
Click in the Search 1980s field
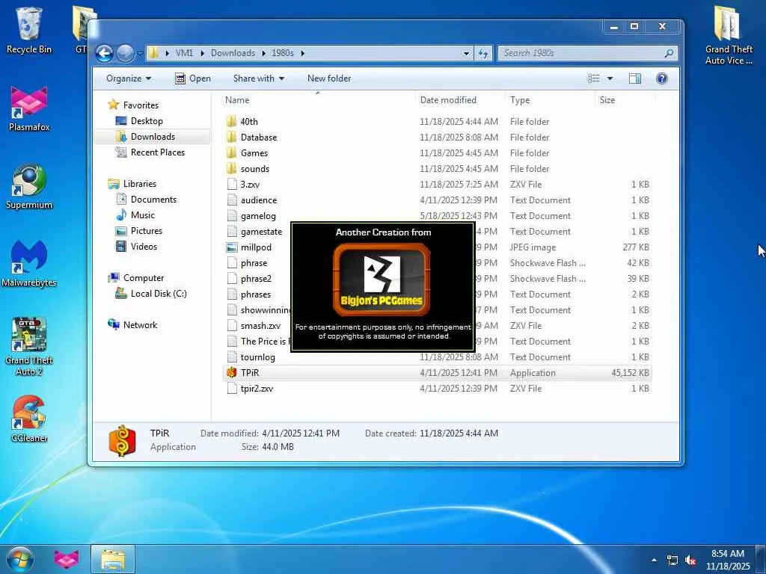click(x=581, y=53)
